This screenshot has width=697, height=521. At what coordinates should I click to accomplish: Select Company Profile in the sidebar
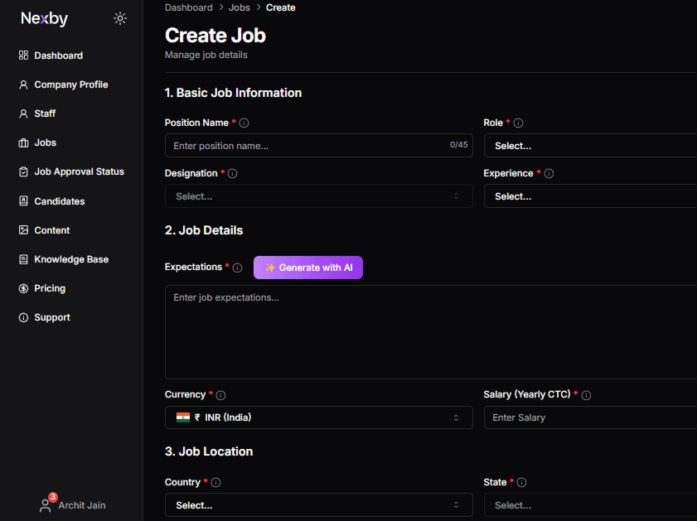[x=70, y=84]
